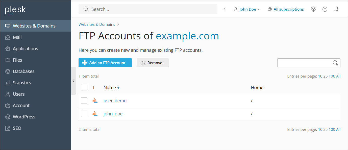348x150 pixels.
Task: Click the Advisor owl icon
Action: [x=313, y=9]
